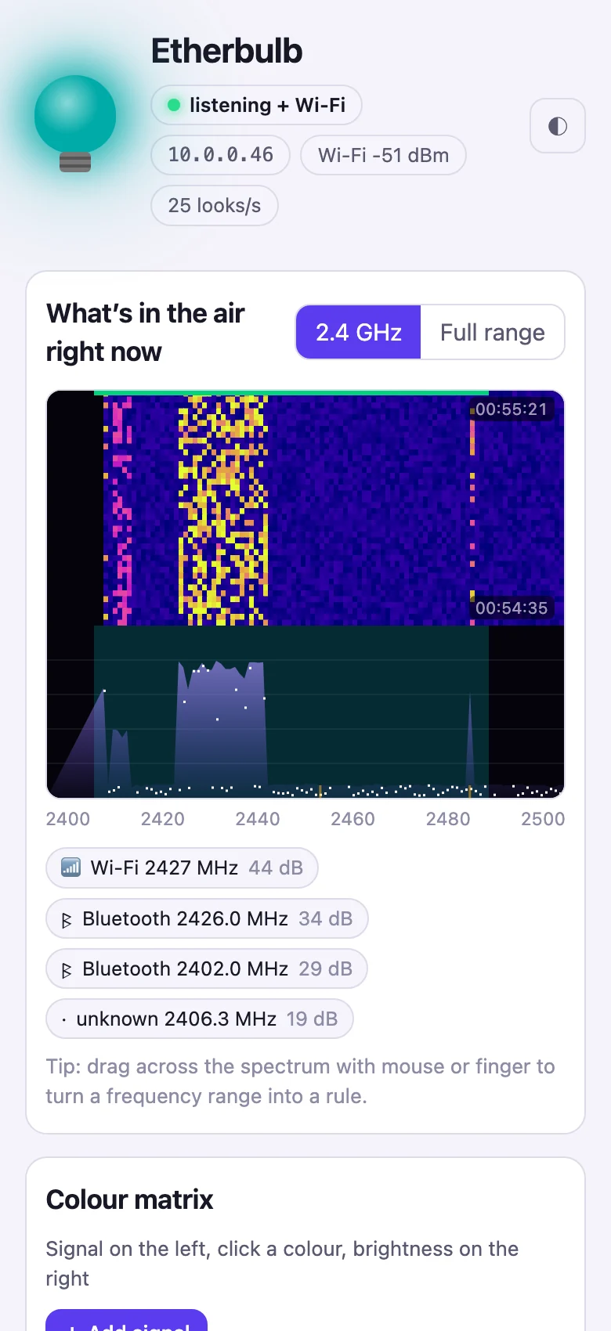Click the Wi-Fi icon in the 2427 MHz chip
This screenshot has width=611, height=1331.
(70, 867)
